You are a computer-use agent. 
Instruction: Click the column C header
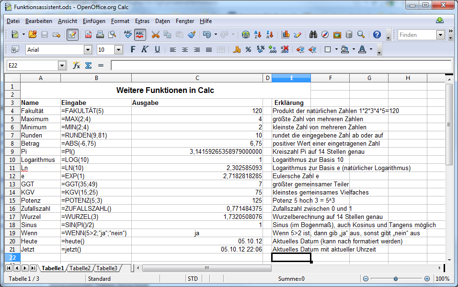(197, 78)
